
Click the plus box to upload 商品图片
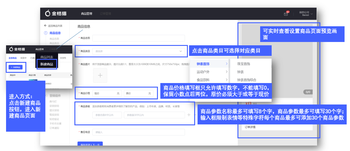coord(100,75)
